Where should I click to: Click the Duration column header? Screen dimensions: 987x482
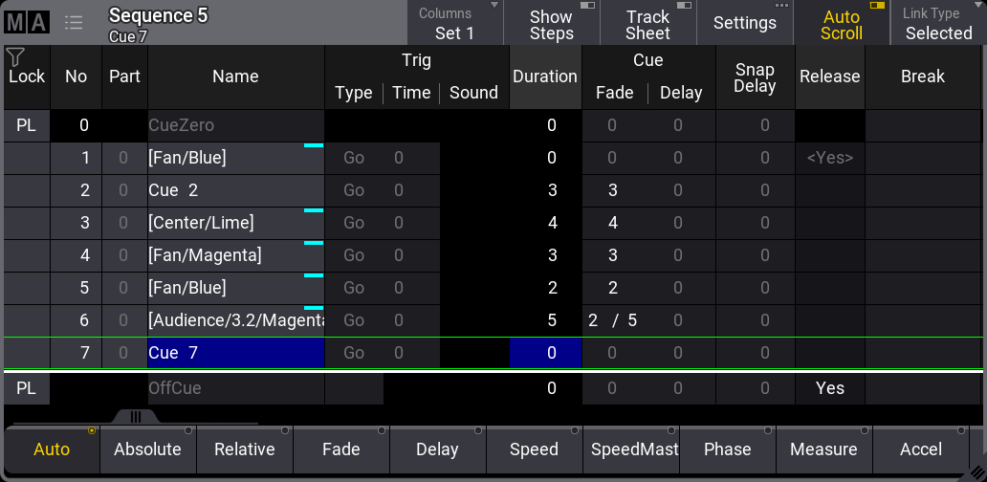click(x=545, y=77)
